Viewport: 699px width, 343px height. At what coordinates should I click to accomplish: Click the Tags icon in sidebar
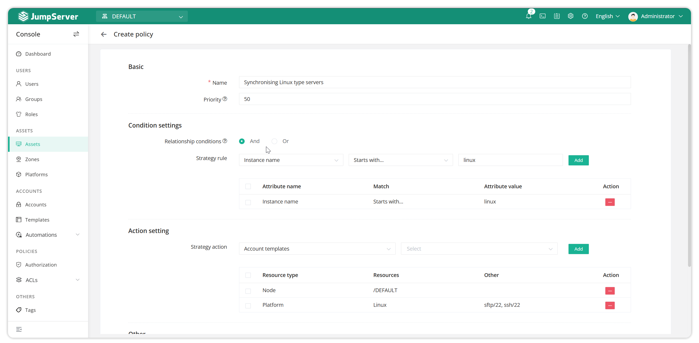click(x=19, y=310)
